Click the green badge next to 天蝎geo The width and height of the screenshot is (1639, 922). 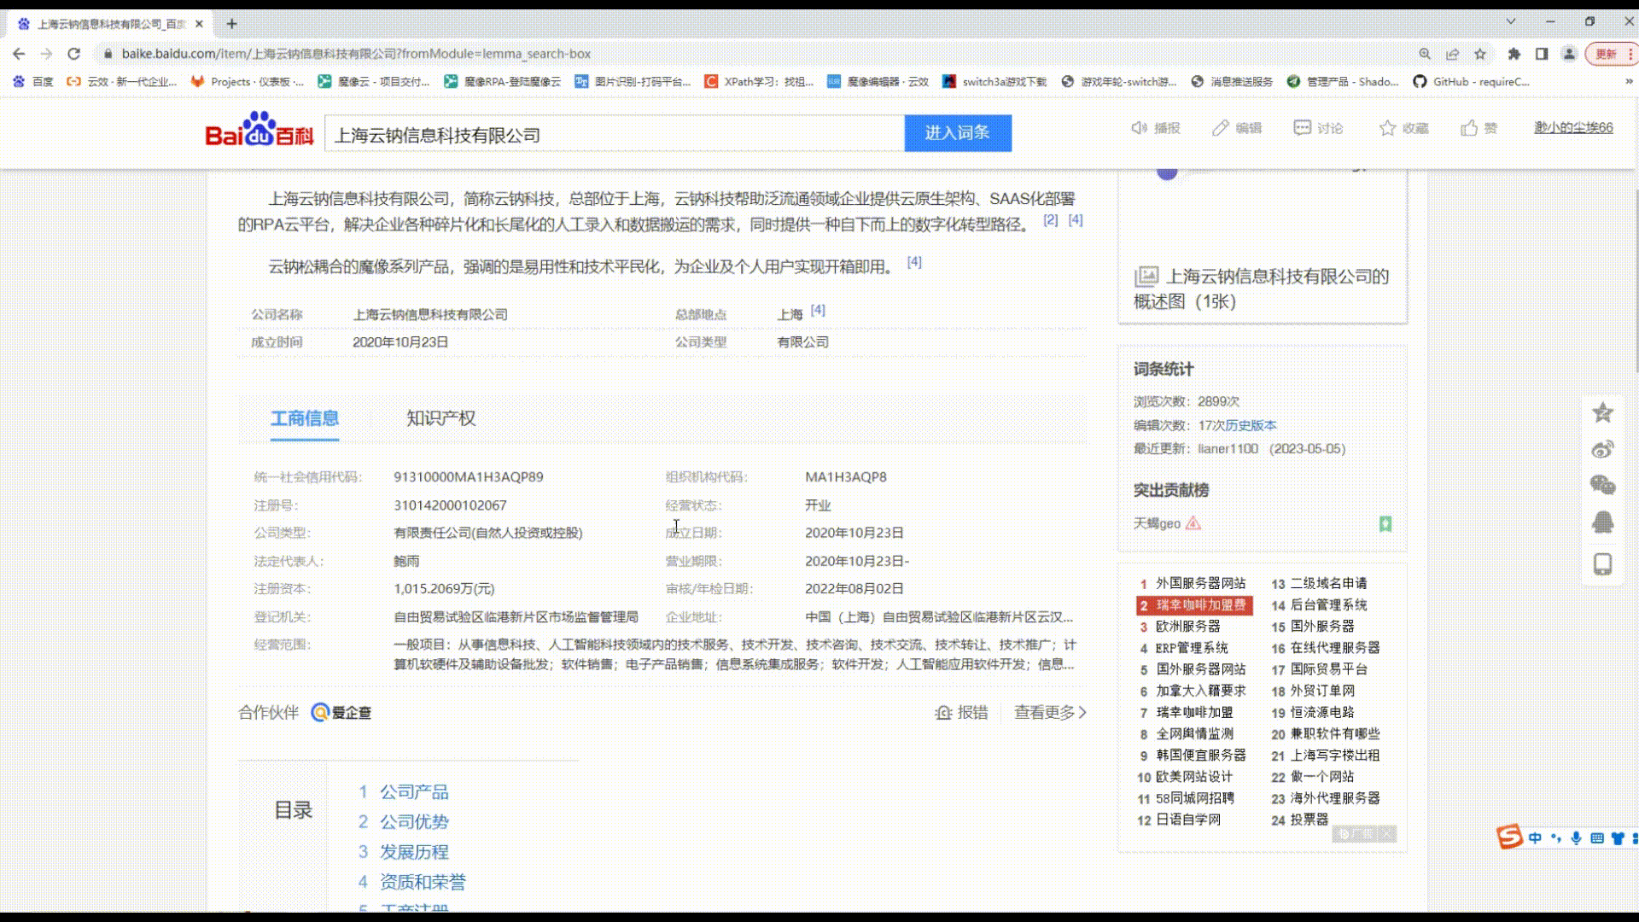click(1385, 523)
